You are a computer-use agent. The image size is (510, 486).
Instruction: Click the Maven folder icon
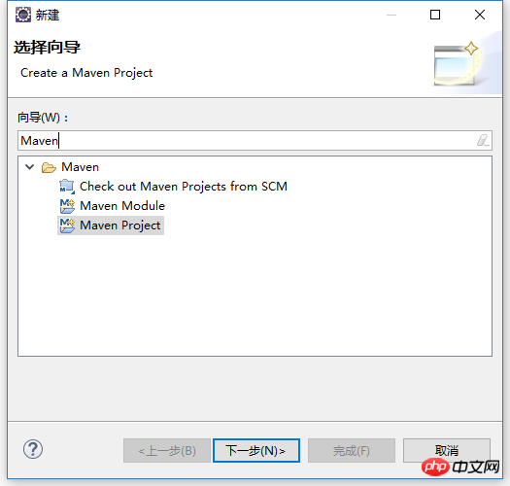[x=49, y=167]
